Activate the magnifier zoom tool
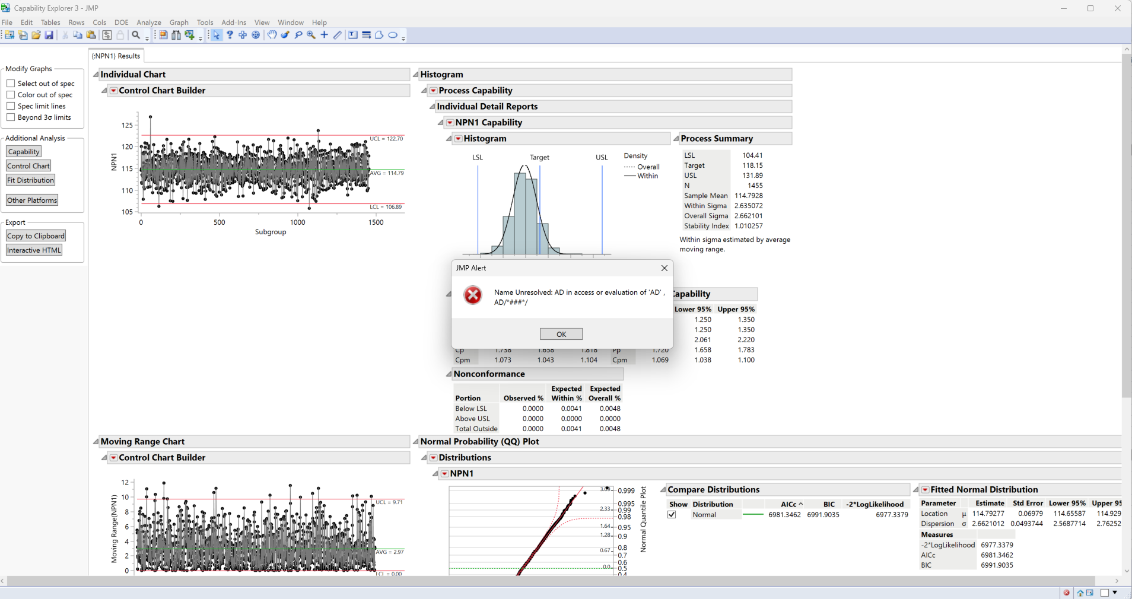1132x599 pixels. coord(311,36)
